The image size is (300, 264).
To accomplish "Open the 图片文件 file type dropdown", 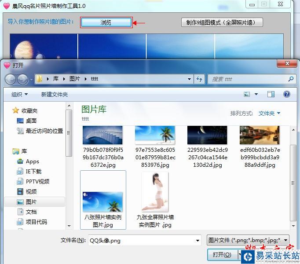I will [248, 240].
